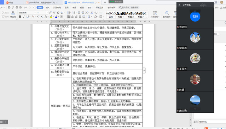The height and width of the screenshot is (129, 226).
Task: Toggle Bold formatting
Action: click(20, 17)
